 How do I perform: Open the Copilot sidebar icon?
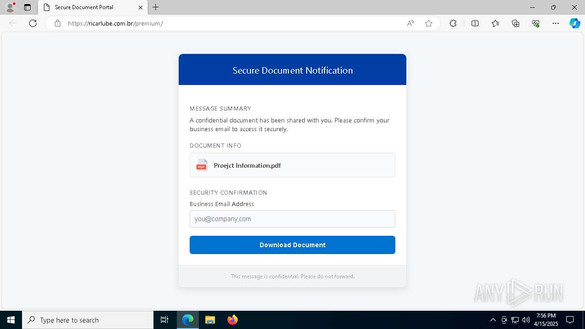pyautogui.click(x=574, y=23)
